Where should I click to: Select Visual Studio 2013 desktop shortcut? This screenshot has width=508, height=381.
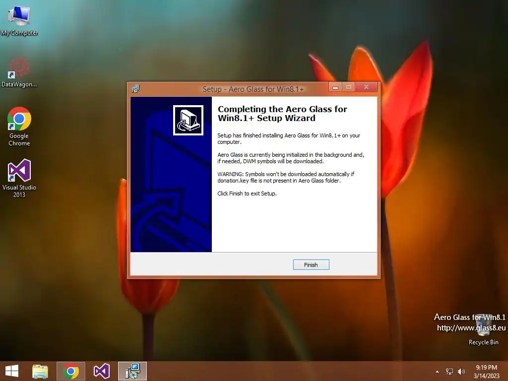tap(19, 178)
